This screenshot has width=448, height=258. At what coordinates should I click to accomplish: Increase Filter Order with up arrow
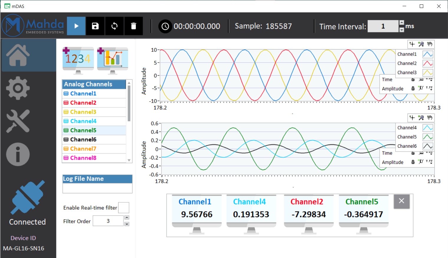[x=127, y=218]
